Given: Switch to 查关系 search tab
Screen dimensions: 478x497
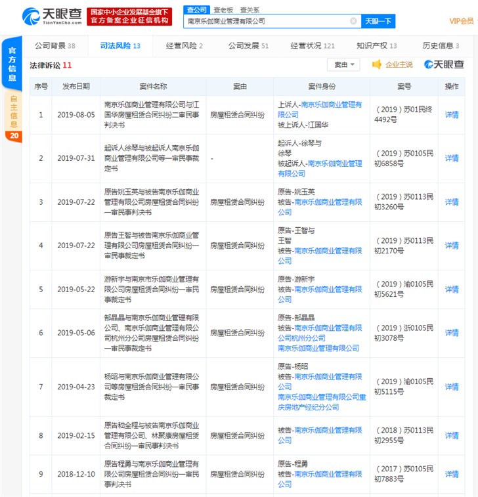Looking at the screenshot, I should (250, 10).
